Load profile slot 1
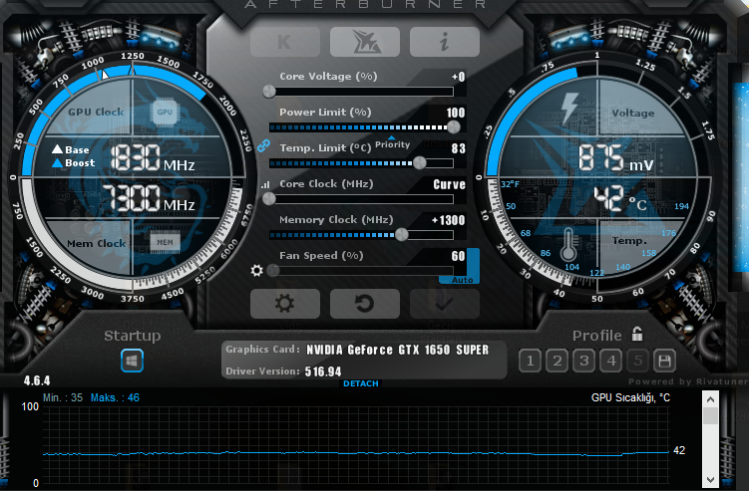749x491 pixels. (x=530, y=362)
